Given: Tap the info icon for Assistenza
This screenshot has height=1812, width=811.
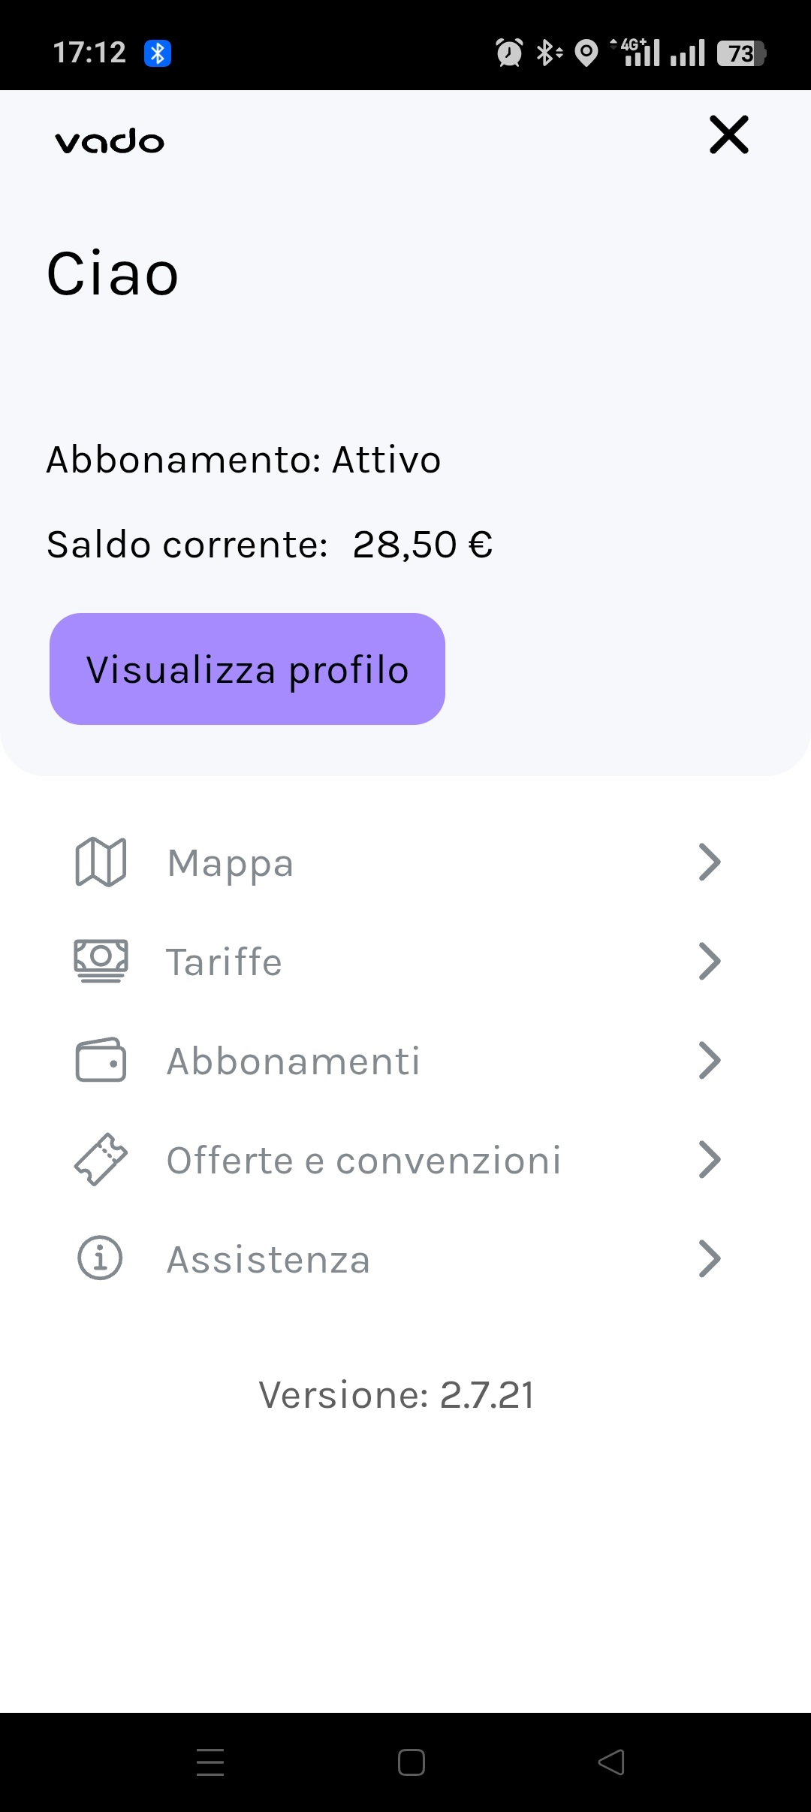Looking at the screenshot, I should (101, 1258).
